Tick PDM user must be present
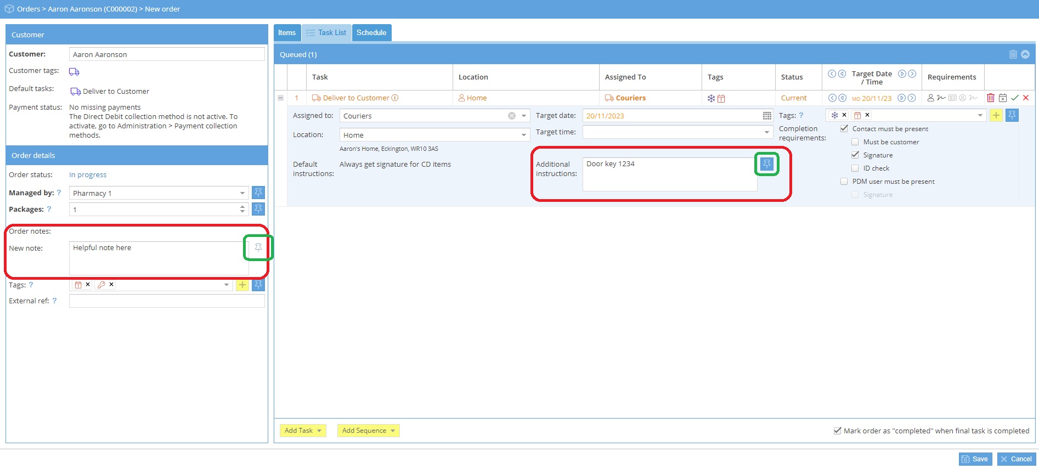This screenshot has height=469, width=1039. [x=844, y=182]
